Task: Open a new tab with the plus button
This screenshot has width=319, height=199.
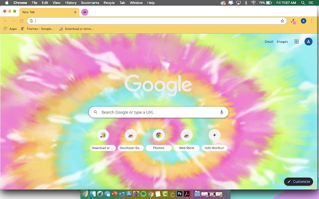Action: tap(85, 12)
